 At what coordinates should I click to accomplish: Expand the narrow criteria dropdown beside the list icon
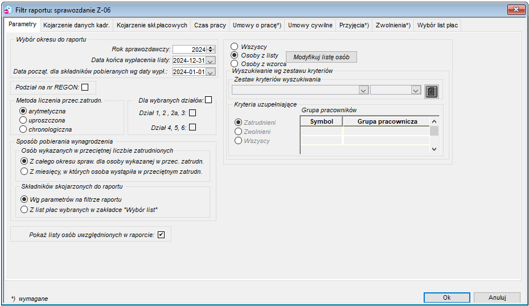pos(416,91)
